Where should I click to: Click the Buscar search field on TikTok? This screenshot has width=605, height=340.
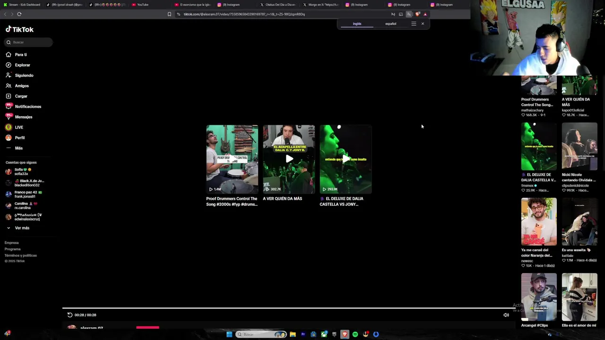29,42
